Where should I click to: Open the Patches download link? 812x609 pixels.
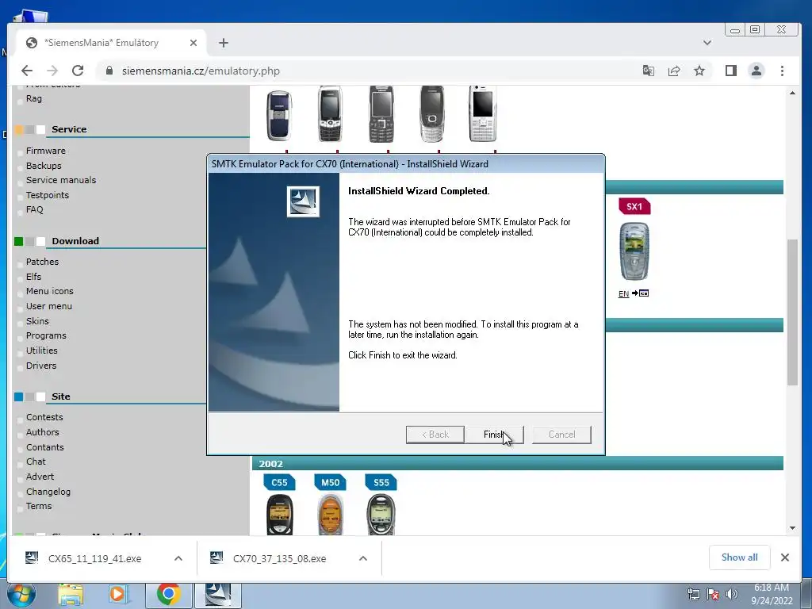click(43, 262)
